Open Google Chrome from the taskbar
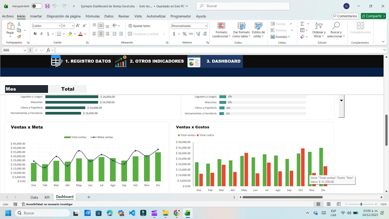The width and height of the screenshot is (389, 219). pos(177,213)
